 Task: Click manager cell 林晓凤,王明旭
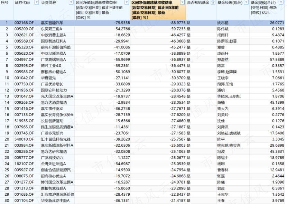[x=229, y=96]
